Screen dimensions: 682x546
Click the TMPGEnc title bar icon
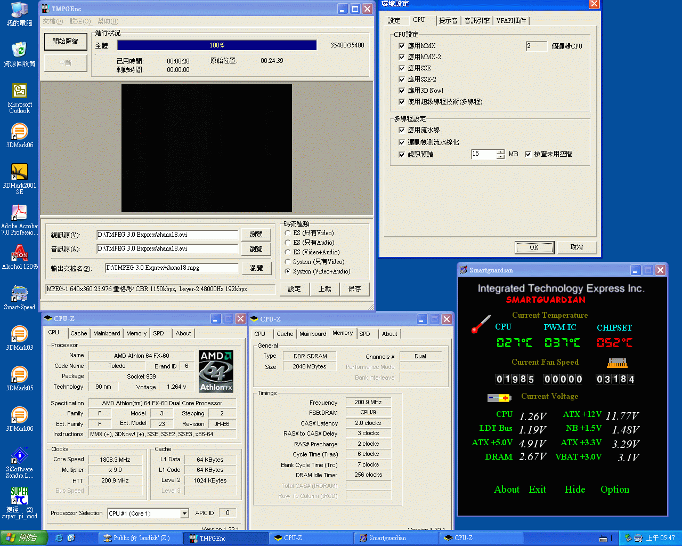46,9
